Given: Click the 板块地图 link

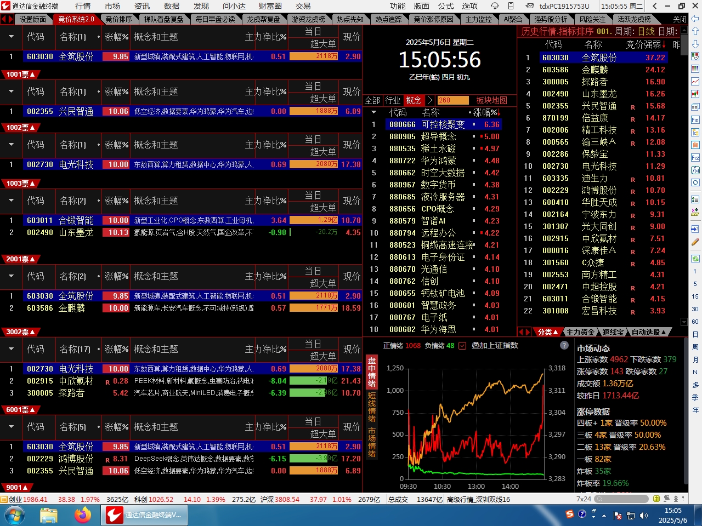Looking at the screenshot, I should tap(492, 100).
